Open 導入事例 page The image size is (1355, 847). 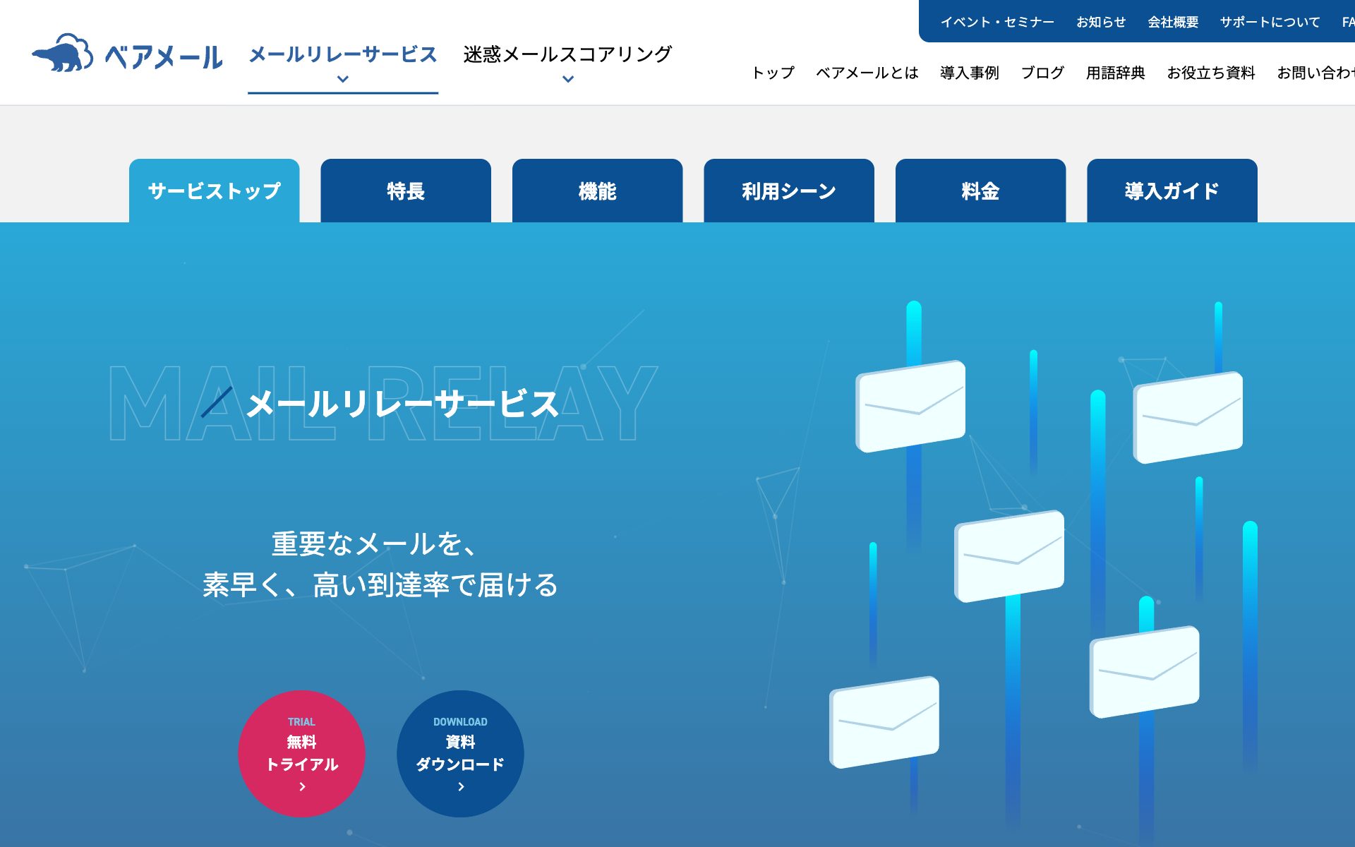click(970, 73)
